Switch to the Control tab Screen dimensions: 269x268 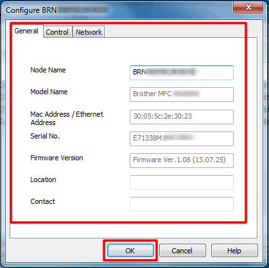pyautogui.click(x=57, y=32)
